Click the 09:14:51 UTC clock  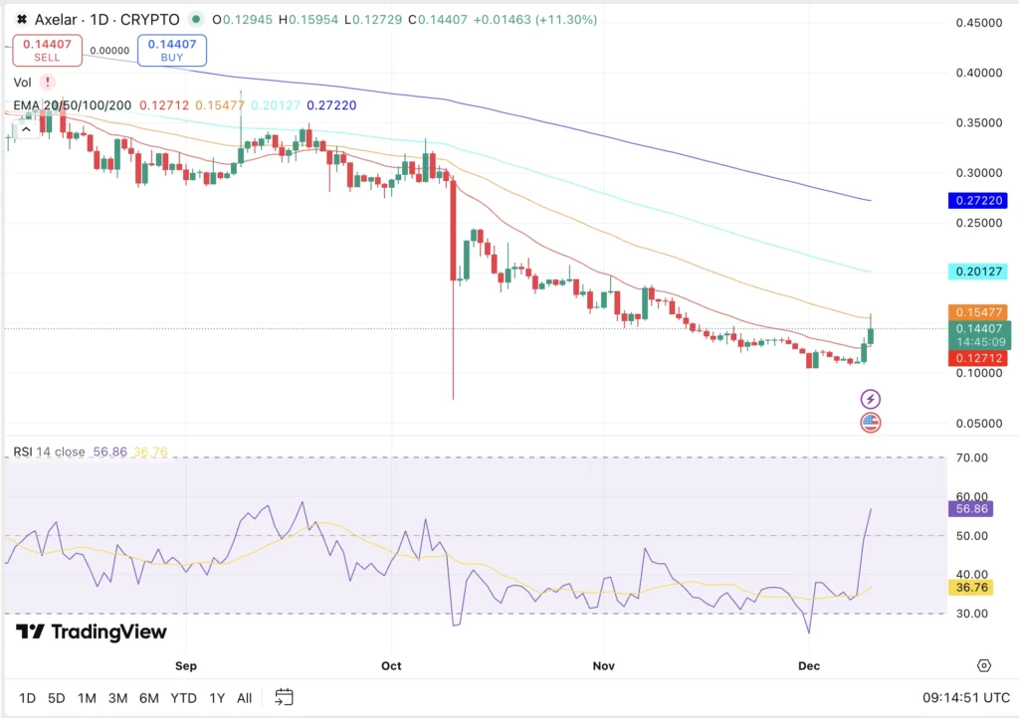[965, 698]
